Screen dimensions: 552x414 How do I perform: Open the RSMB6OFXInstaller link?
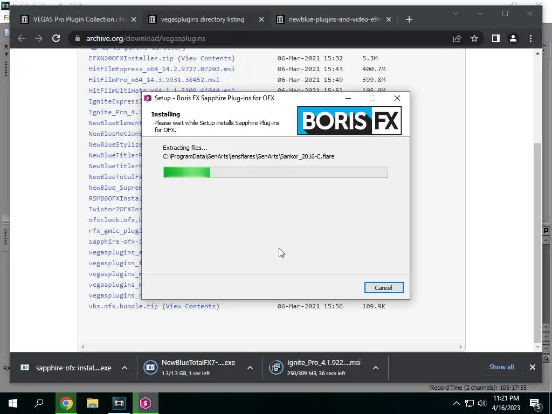click(x=115, y=198)
